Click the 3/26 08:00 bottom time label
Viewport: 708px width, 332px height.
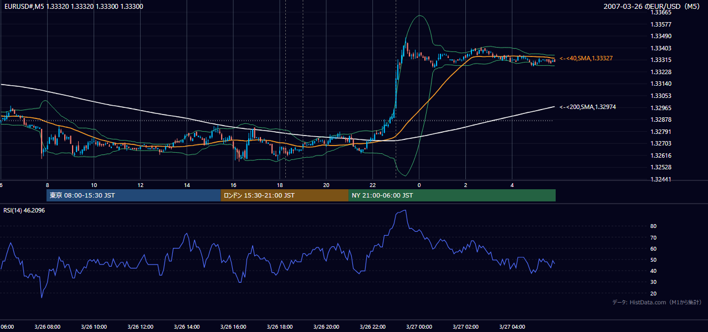47,327
